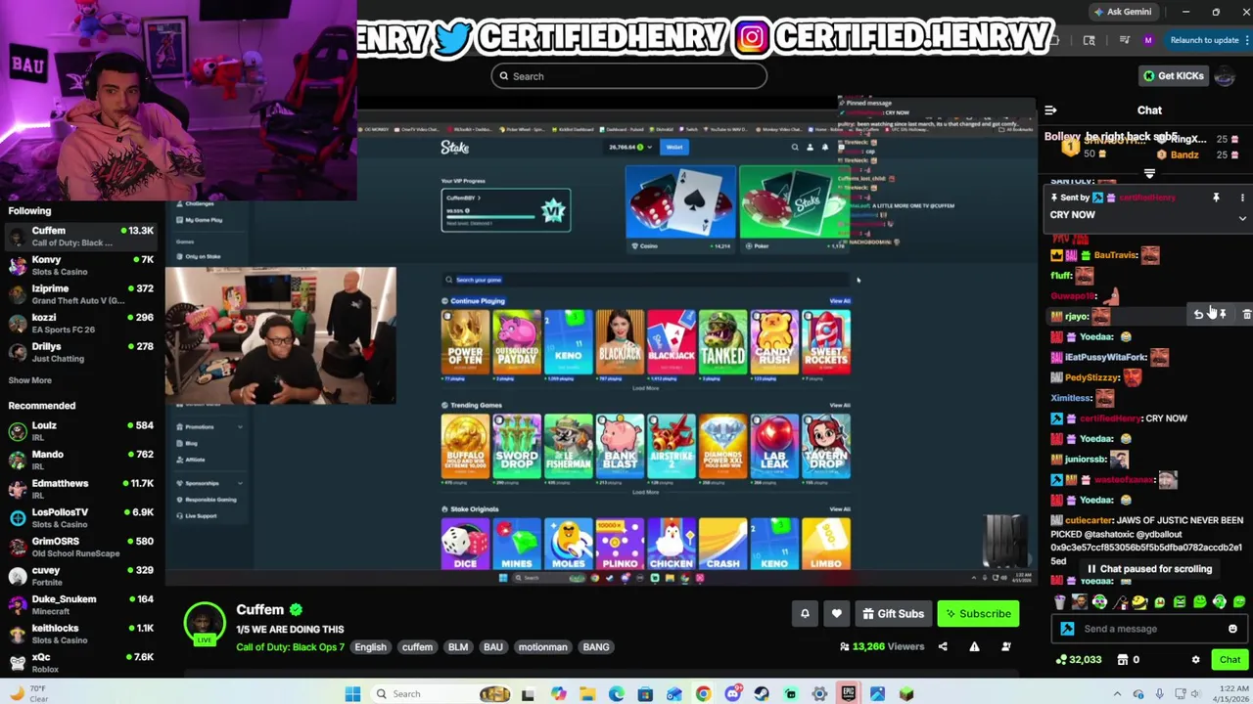Select the BAU tag
Image resolution: width=1253 pixels, height=704 pixels.
pyautogui.click(x=493, y=646)
